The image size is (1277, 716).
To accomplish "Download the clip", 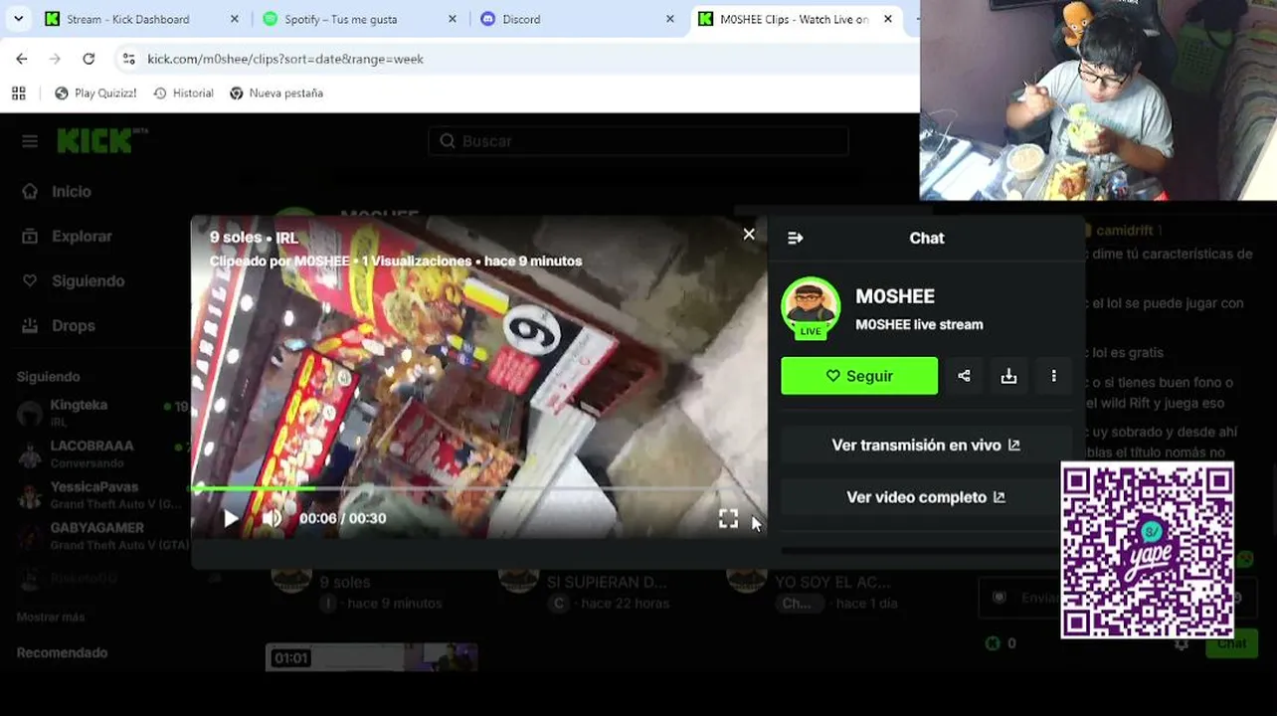I will tap(1008, 376).
